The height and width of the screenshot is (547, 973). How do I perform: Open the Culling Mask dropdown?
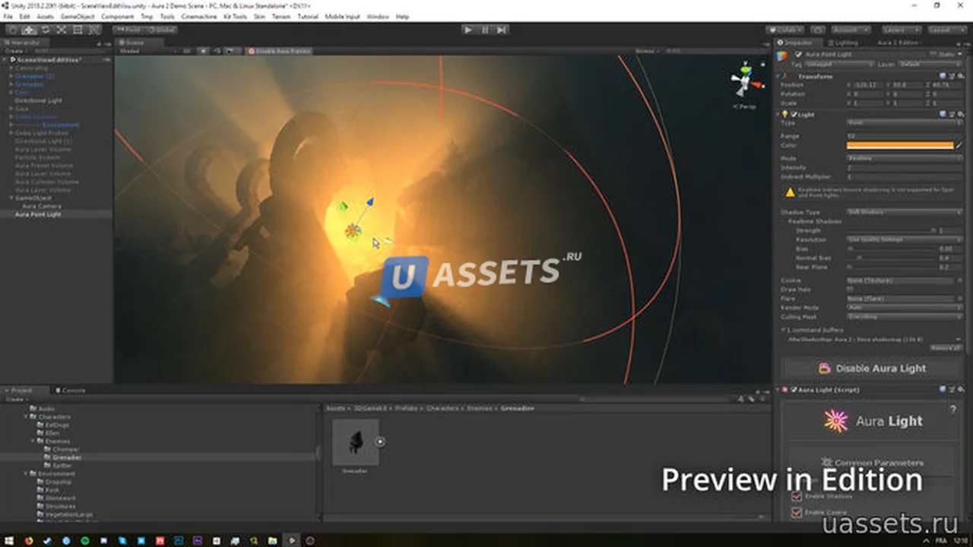click(905, 317)
